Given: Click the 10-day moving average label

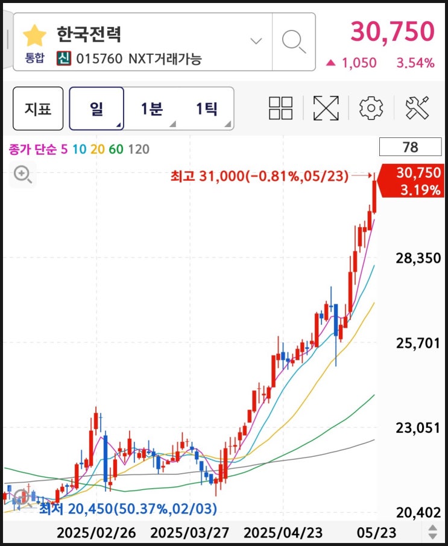Looking at the screenshot, I should click(x=79, y=149).
